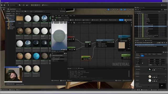Collapse the texture sample node preview arrow
Screen dimensions: 168x94
coord(125,50)
